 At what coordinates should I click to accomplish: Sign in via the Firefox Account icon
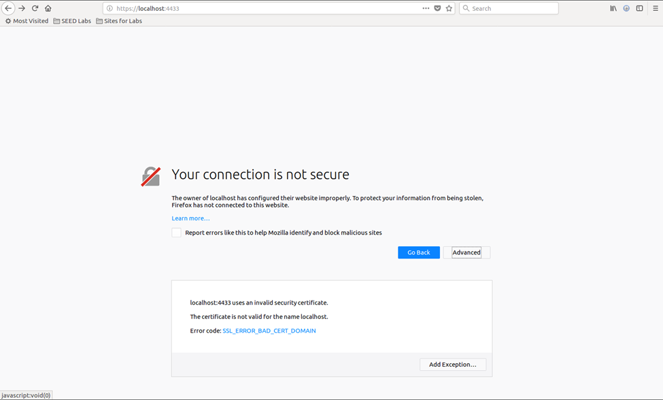[x=626, y=7]
